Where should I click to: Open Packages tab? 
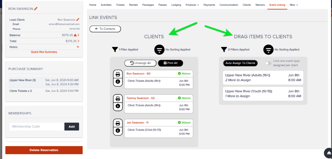pyautogui.click(x=148, y=5)
